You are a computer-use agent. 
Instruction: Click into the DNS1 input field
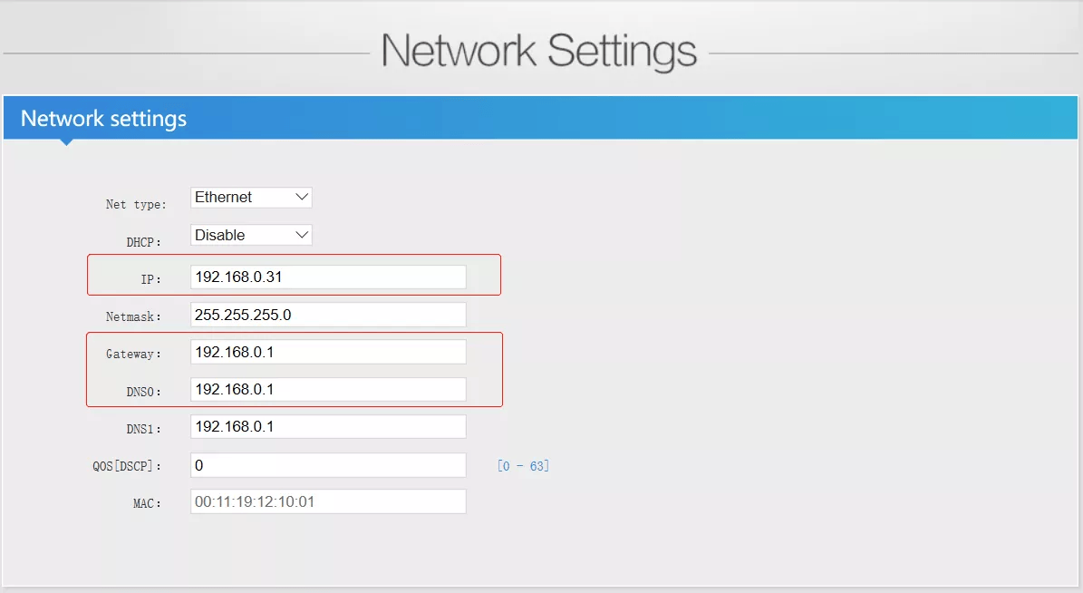(x=328, y=426)
